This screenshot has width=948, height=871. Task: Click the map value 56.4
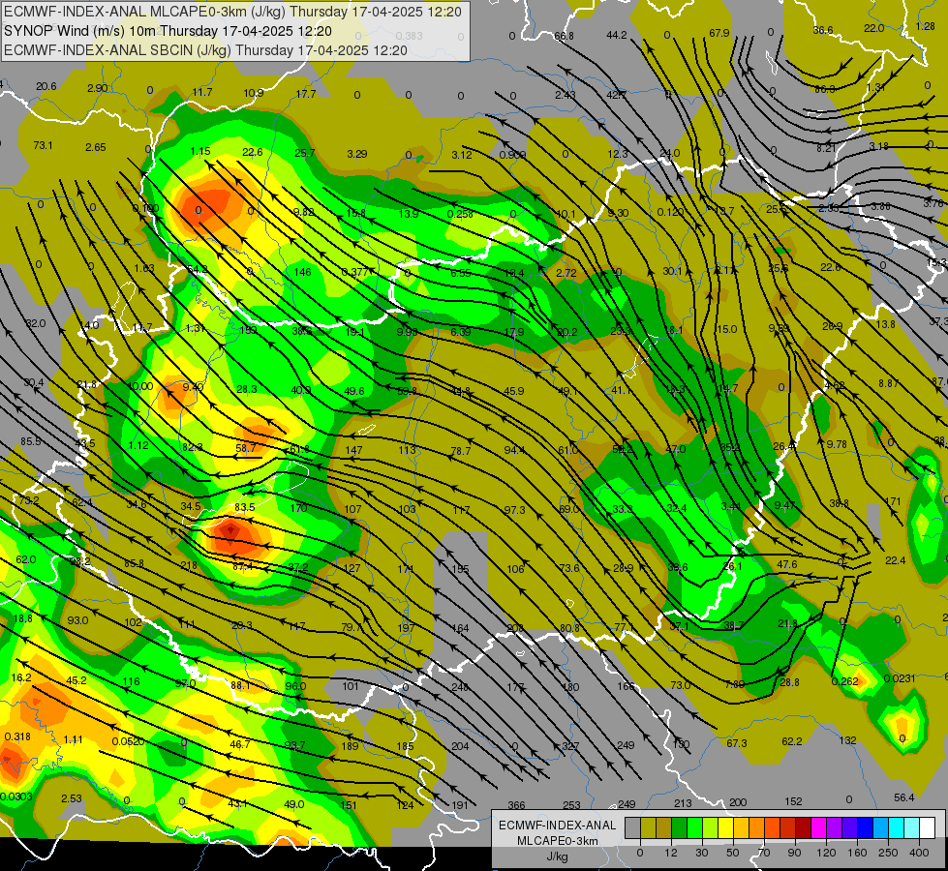tap(903, 797)
